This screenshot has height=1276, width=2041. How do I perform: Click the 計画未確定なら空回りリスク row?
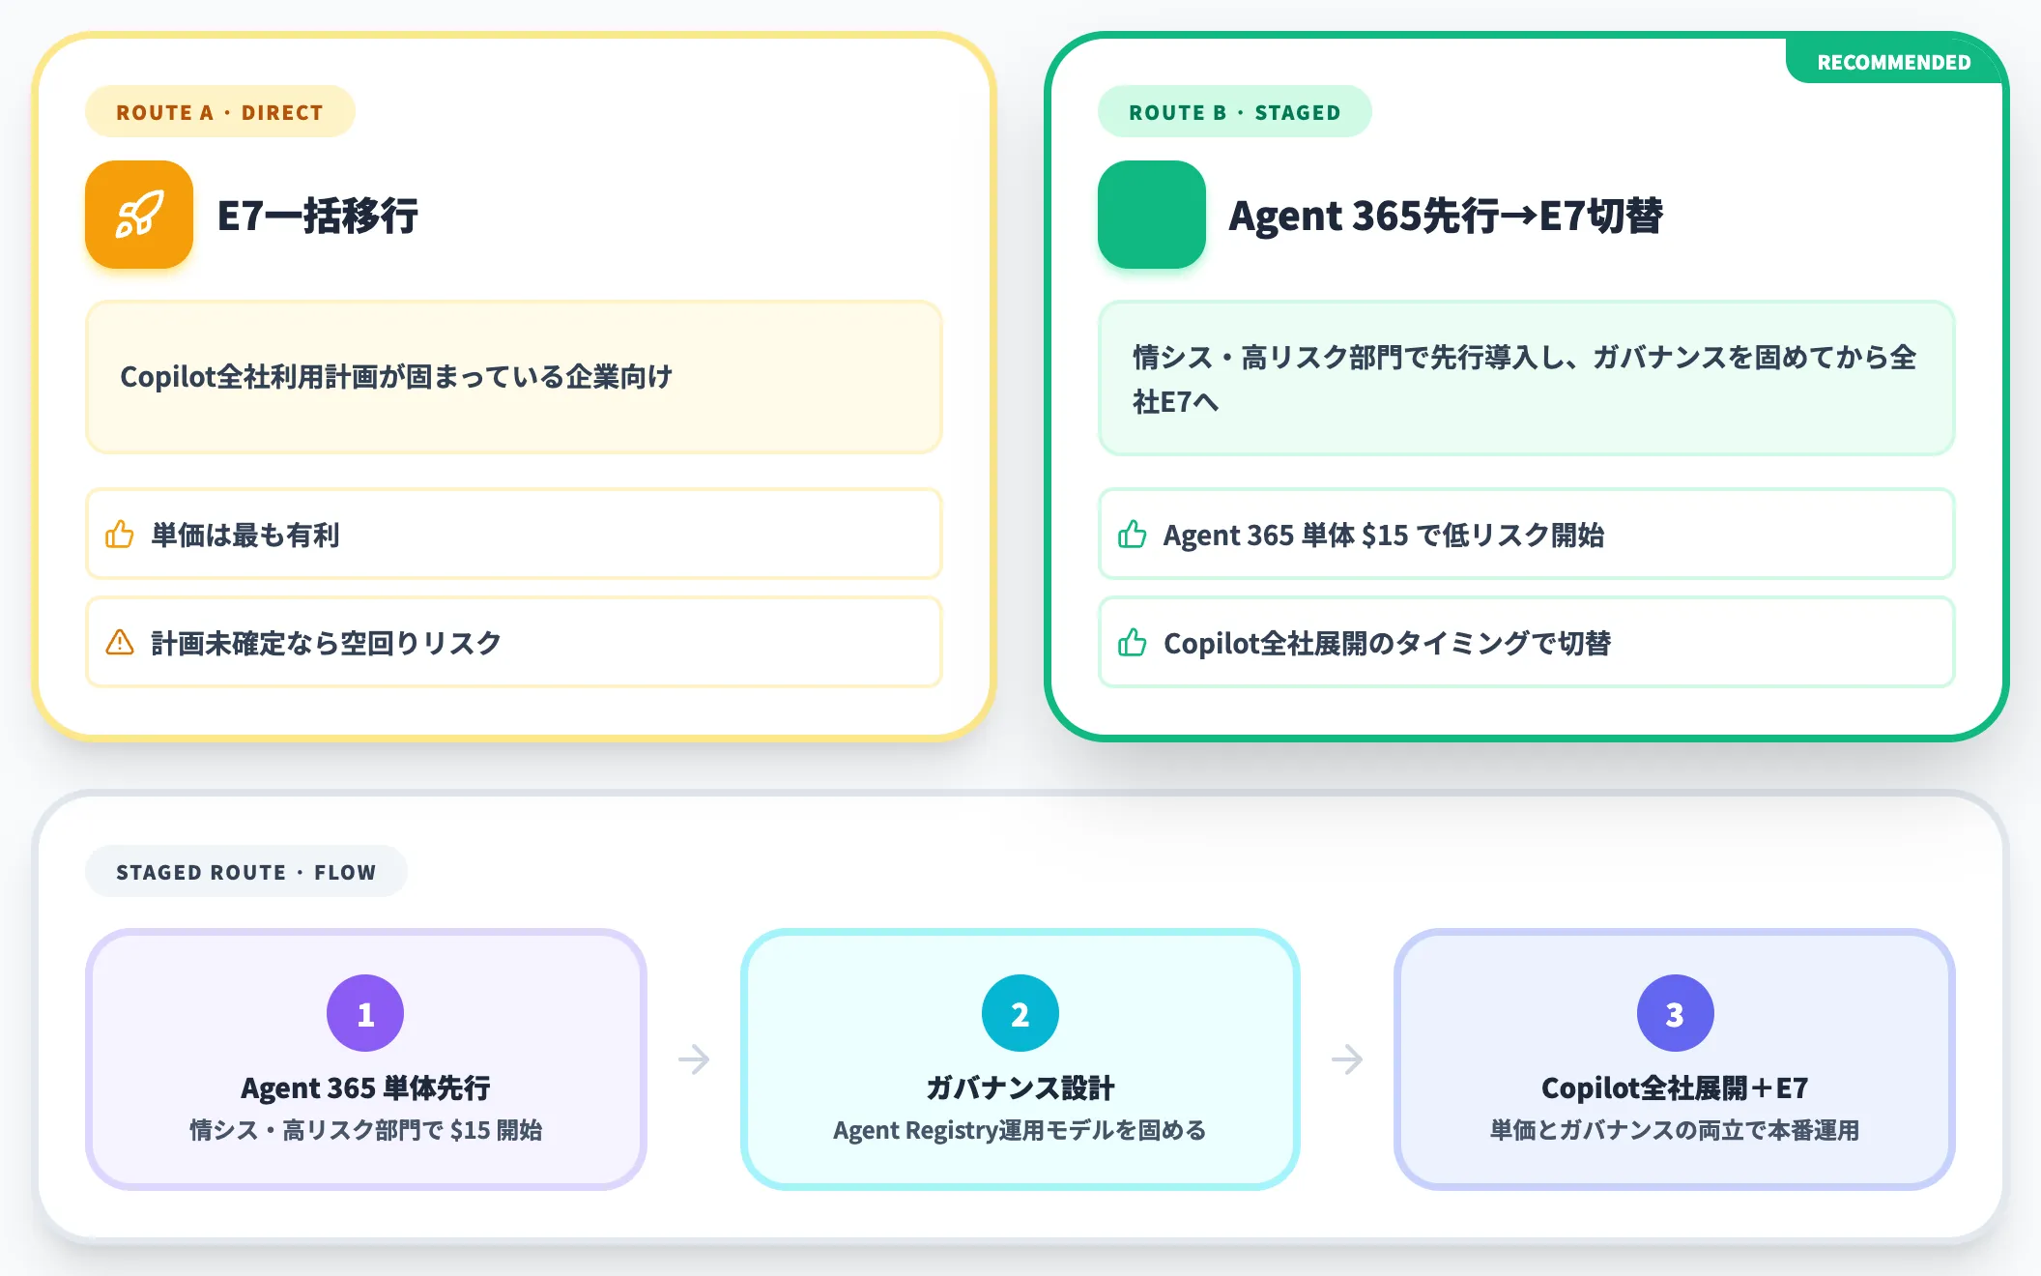[514, 642]
